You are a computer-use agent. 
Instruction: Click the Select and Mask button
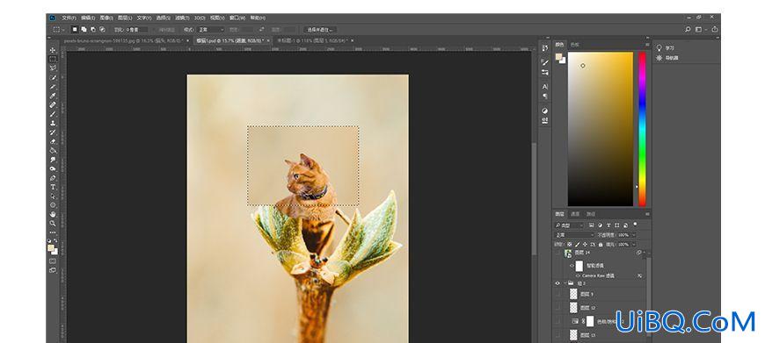[320, 30]
